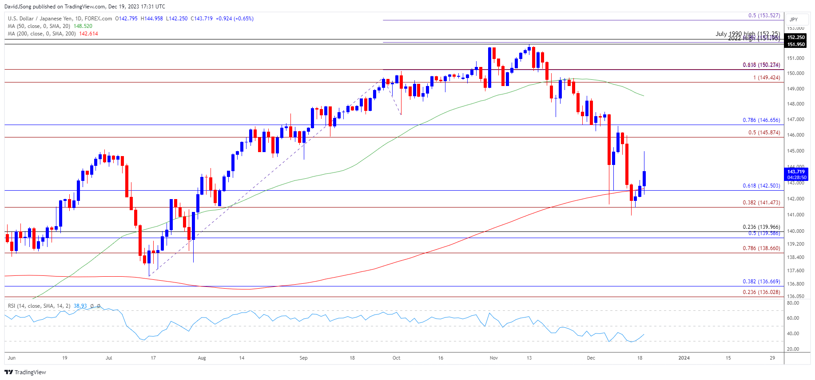
Task: Click the 137.600 price axis label
Action: pos(795,270)
